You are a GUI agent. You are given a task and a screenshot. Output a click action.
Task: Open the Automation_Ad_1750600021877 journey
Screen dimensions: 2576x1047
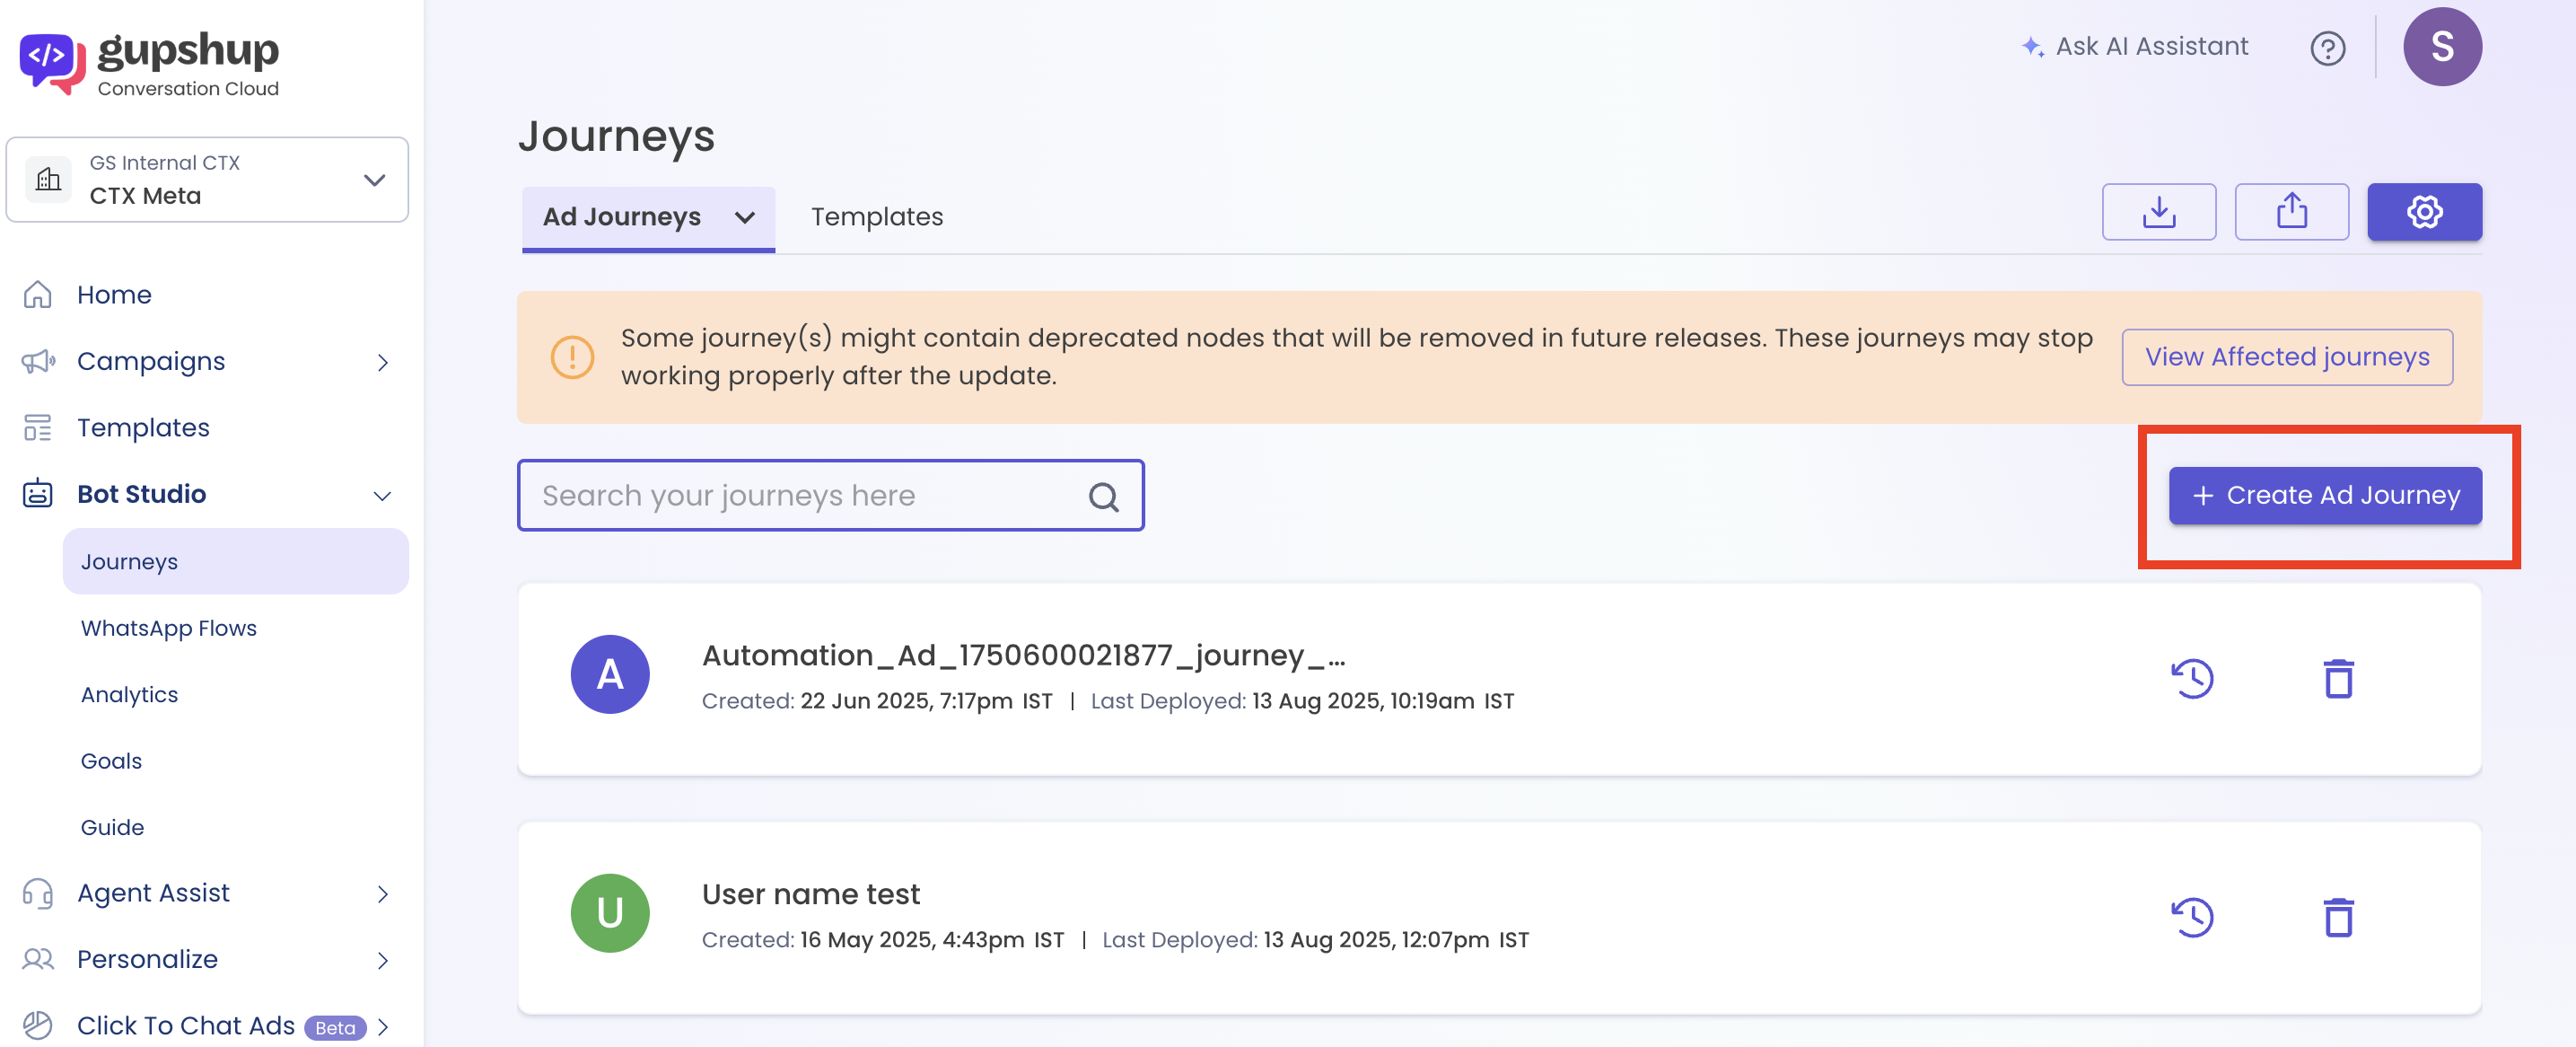1023,655
